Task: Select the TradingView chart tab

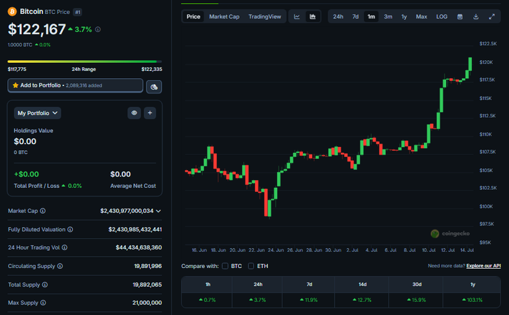Action: [x=265, y=17]
